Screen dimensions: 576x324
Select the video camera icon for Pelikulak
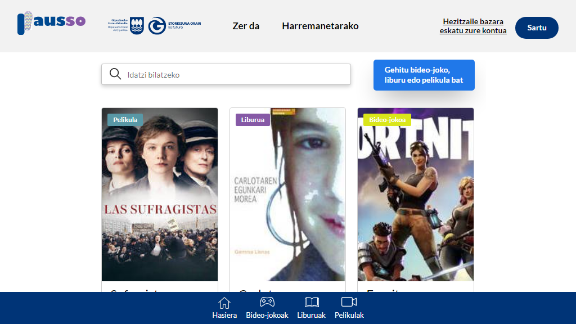[x=349, y=302]
